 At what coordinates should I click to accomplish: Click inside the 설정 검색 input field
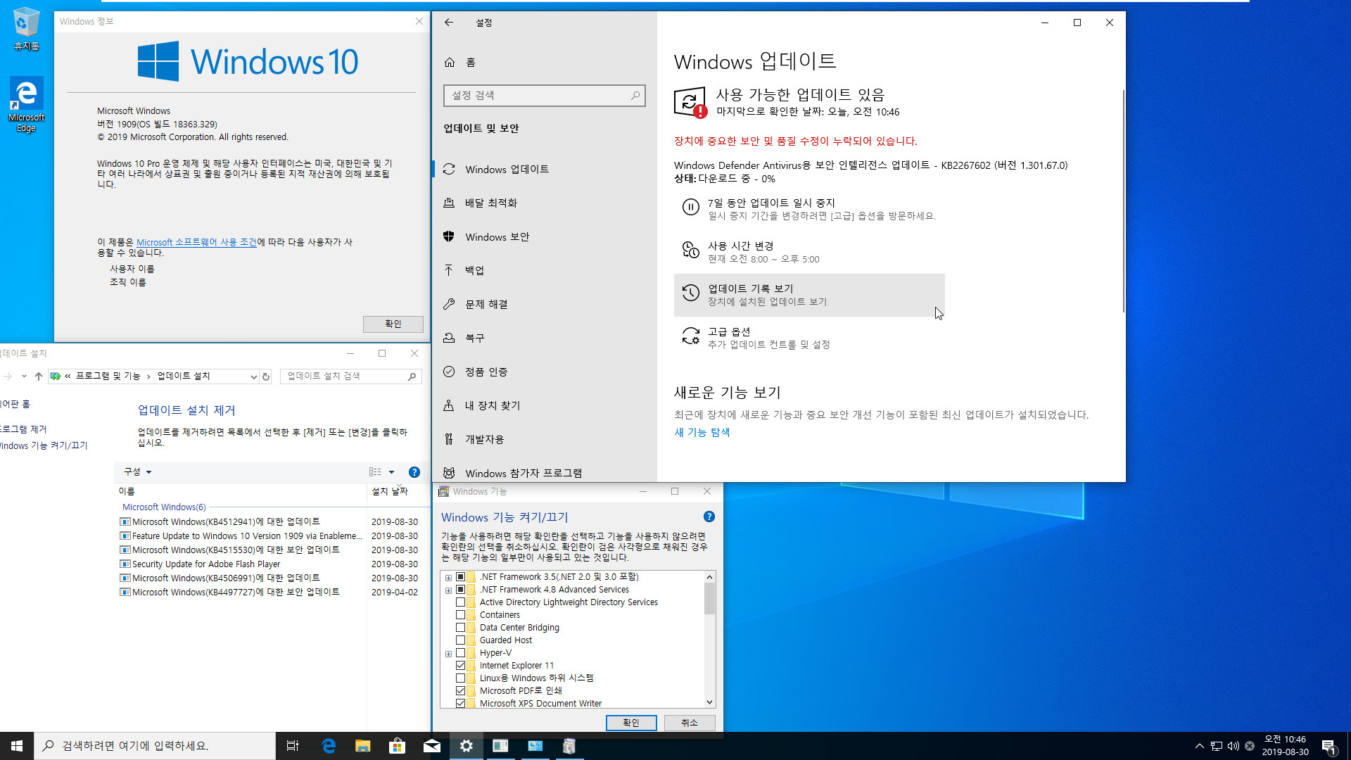coord(544,95)
